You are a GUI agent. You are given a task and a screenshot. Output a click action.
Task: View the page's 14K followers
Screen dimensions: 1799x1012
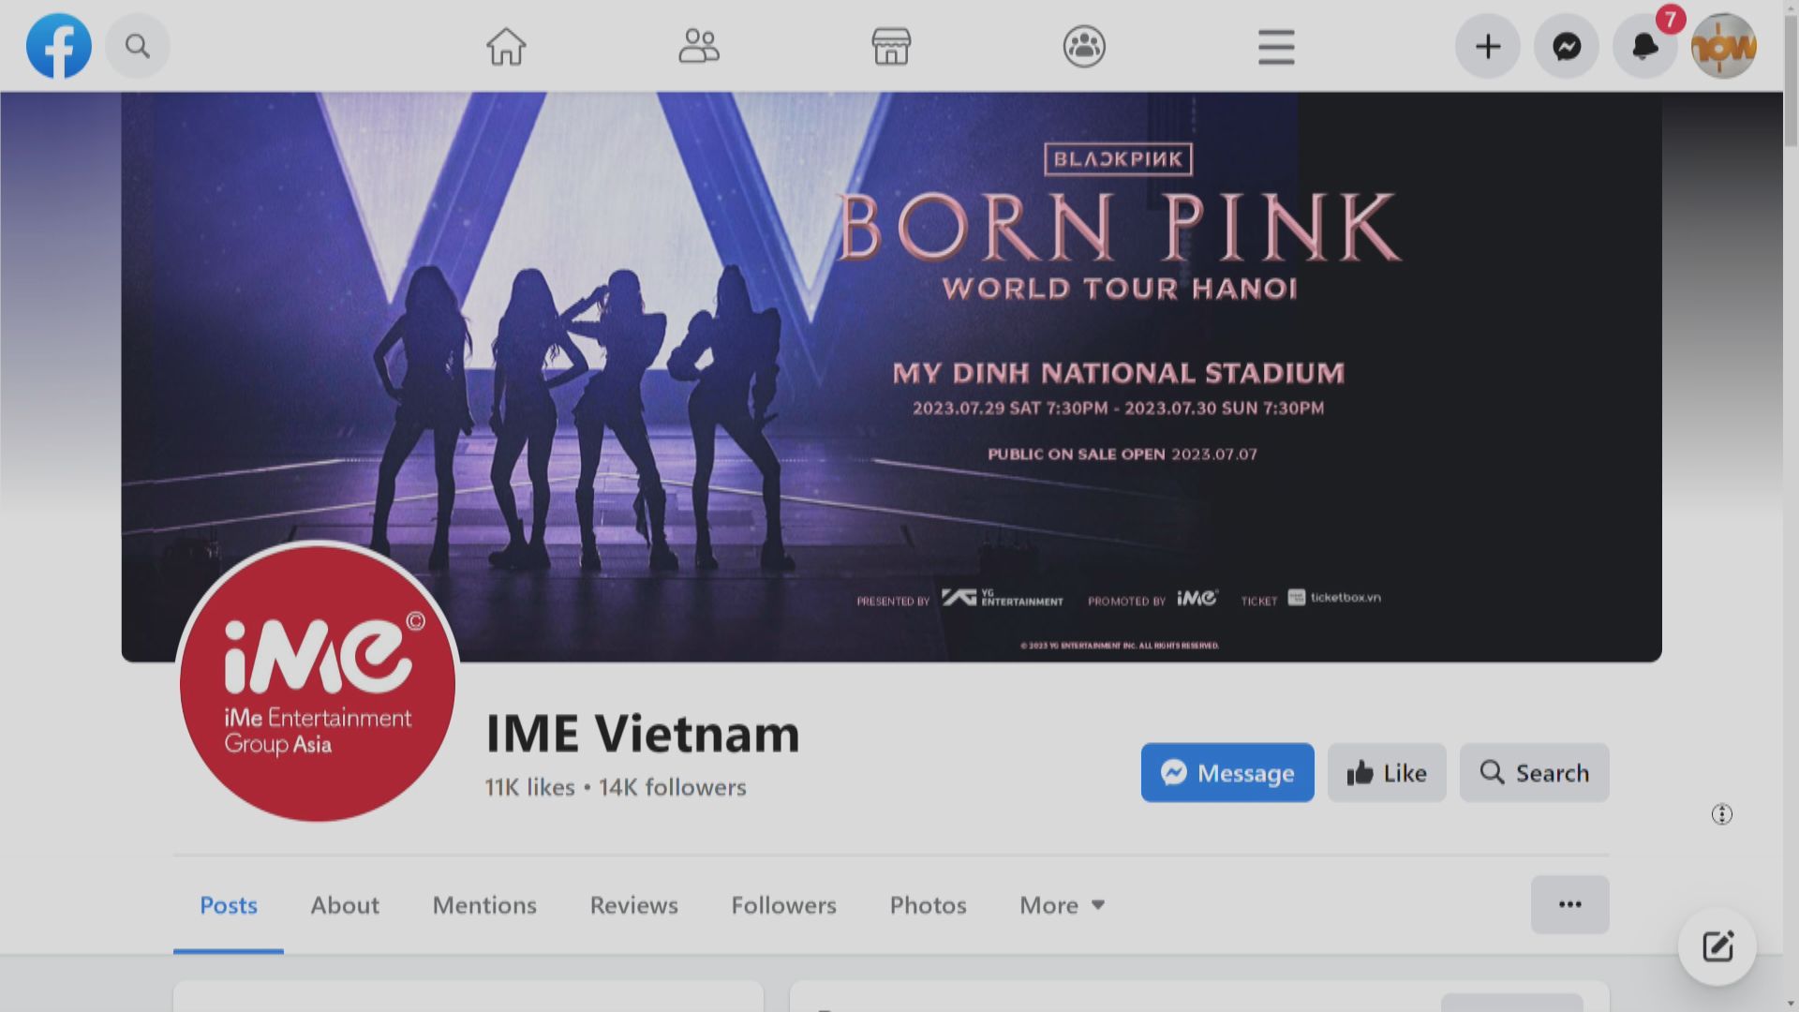click(x=671, y=787)
